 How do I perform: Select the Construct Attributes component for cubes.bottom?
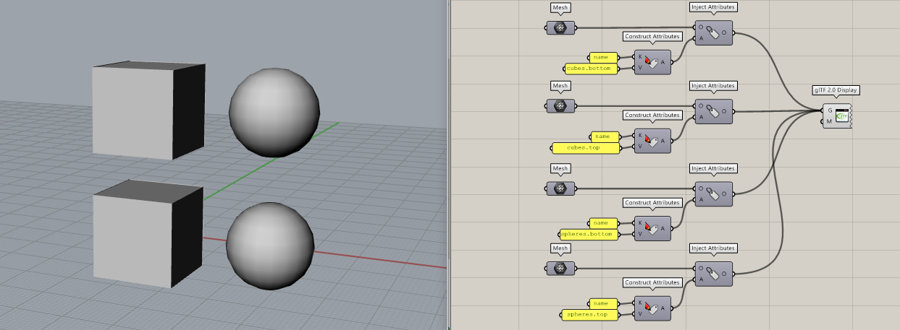(x=652, y=63)
